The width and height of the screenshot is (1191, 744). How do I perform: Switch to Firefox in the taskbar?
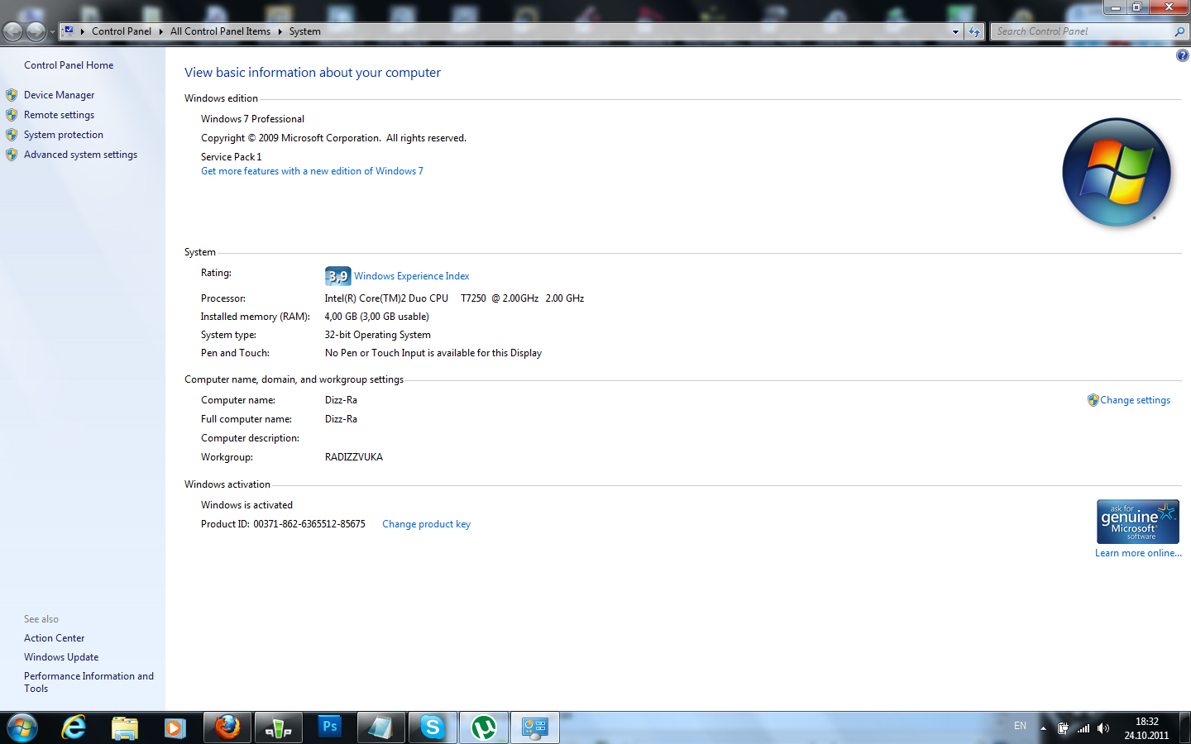pos(227,727)
